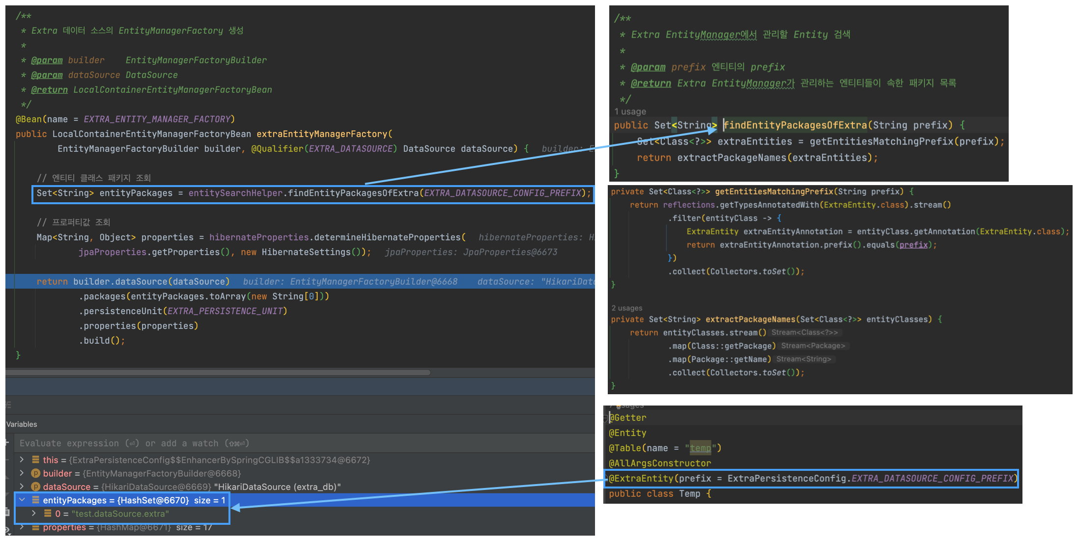
Task: Click the builder parameter 'p' icon
Action: click(35, 473)
